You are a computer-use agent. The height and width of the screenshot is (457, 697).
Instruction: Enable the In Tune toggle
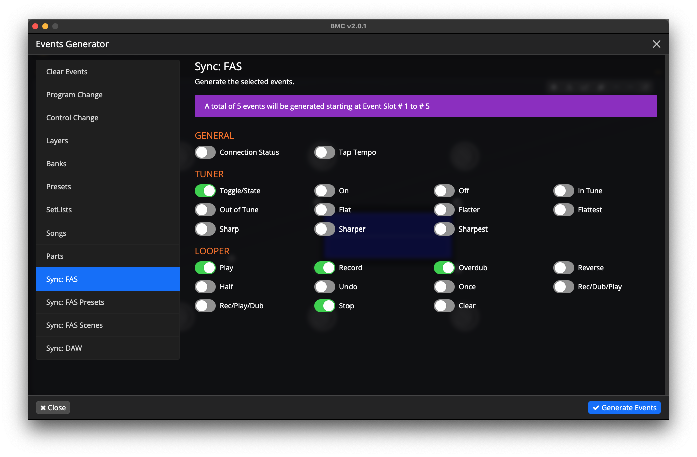coord(564,191)
